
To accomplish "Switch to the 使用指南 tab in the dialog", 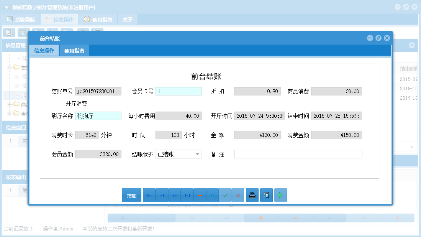I will coord(74,50).
